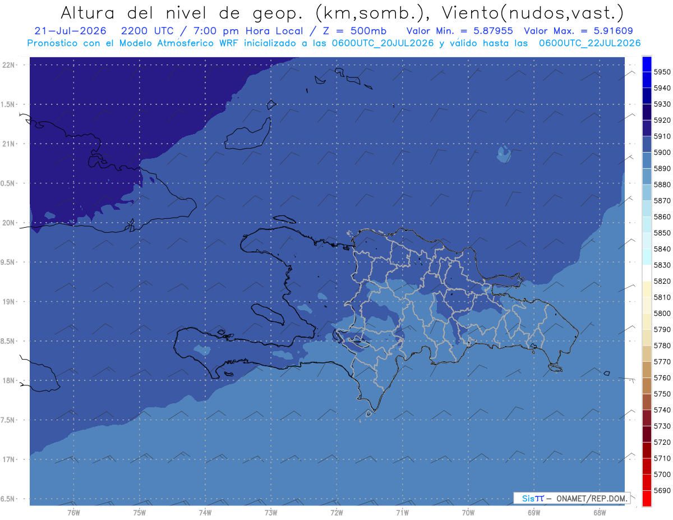Click the '5710' legend value
This screenshot has height=520, width=673.
pyautogui.click(x=662, y=458)
